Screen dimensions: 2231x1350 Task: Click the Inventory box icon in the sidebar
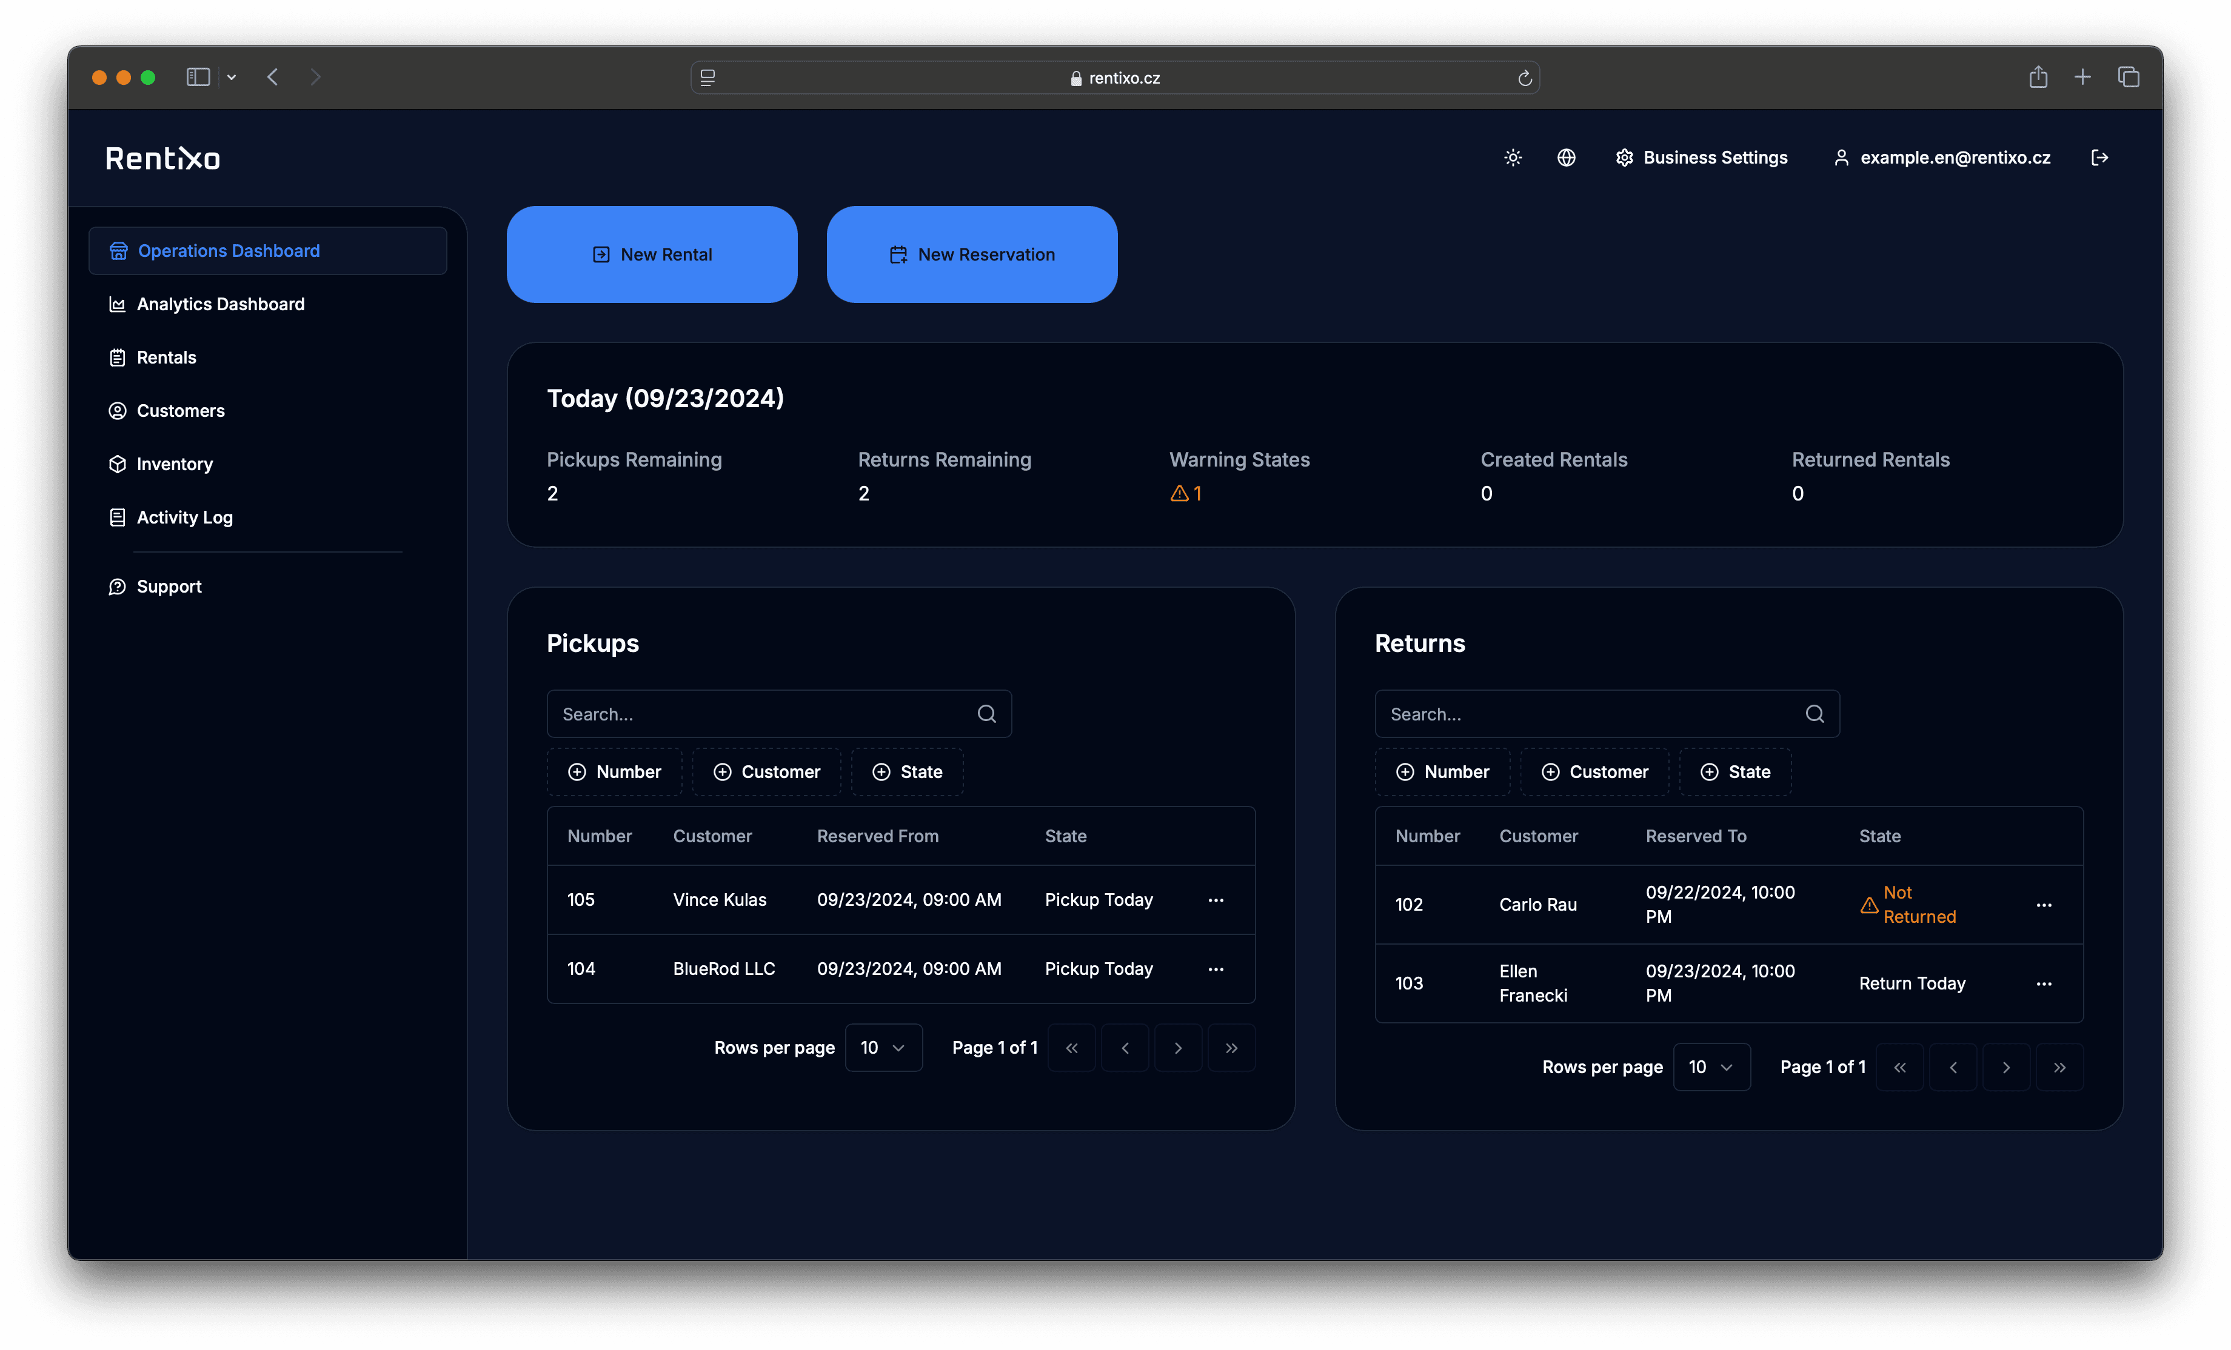pyautogui.click(x=118, y=464)
